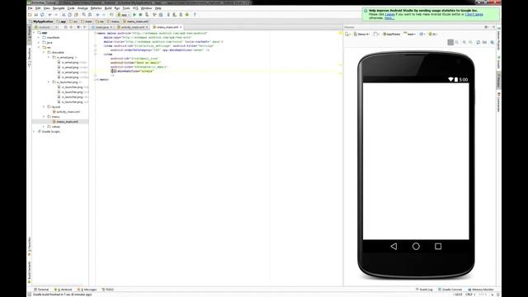
Task: Switch to the activity_main.xml editor tab
Action: point(133,27)
